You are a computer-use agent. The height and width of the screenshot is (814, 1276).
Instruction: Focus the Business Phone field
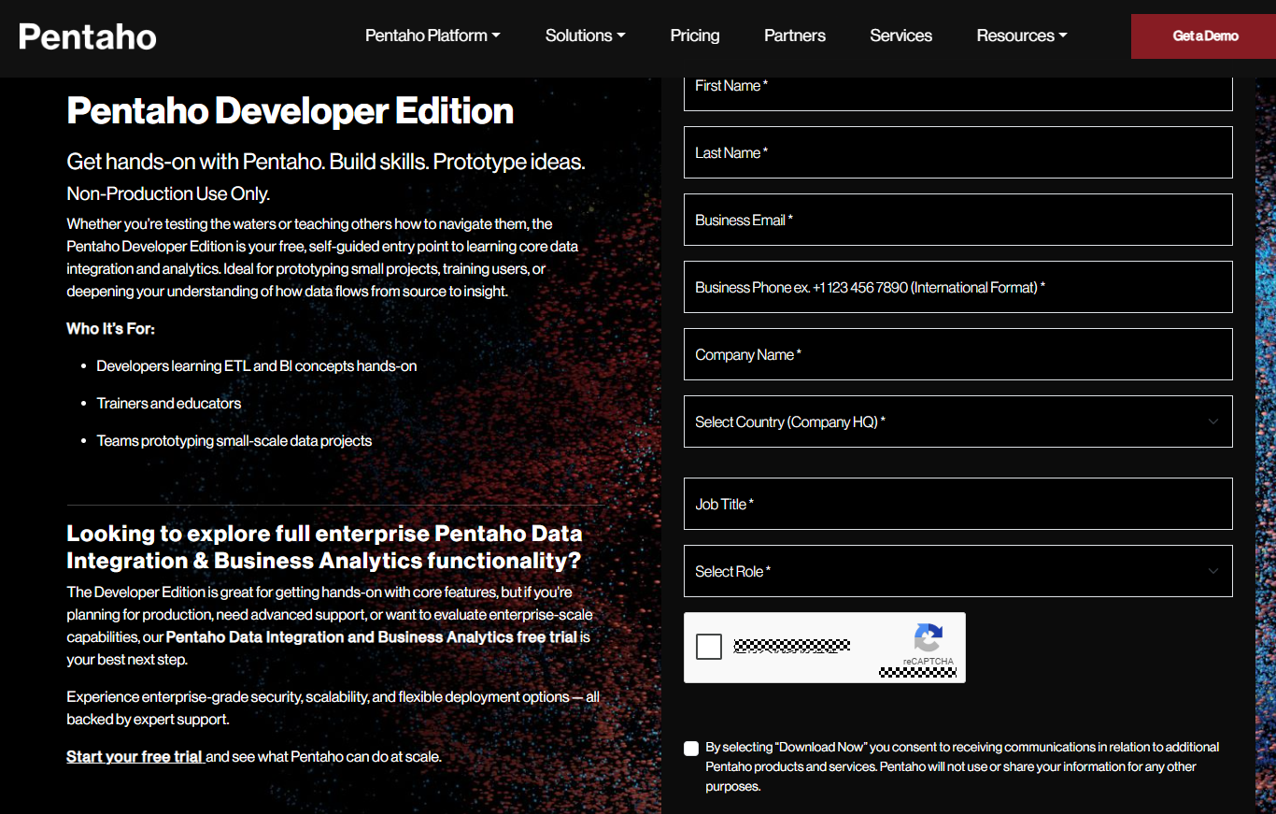point(958,287)
